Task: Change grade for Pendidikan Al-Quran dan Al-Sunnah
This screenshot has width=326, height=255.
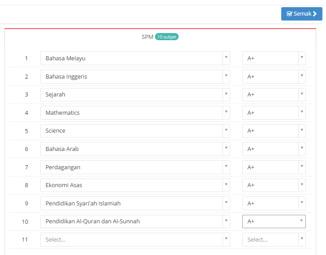Action: [274, 222]
